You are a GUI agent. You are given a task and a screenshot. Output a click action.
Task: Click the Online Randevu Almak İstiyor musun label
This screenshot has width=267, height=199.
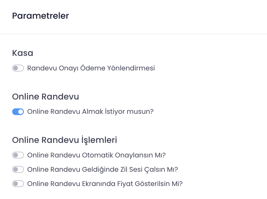click(90, 112)
